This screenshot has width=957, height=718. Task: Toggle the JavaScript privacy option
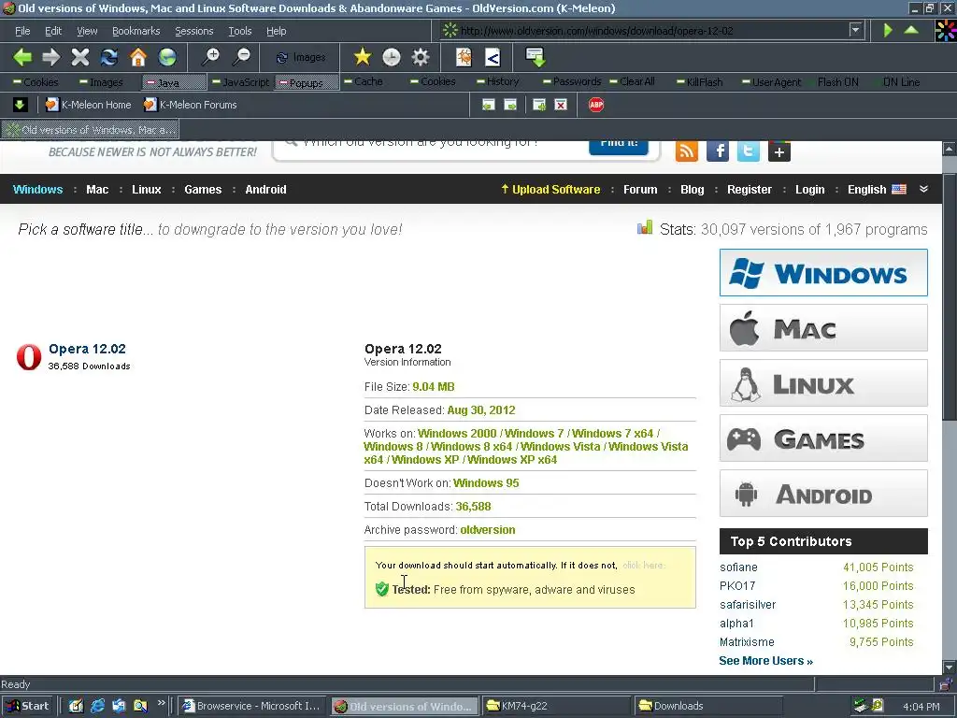(x=240, y=82)
